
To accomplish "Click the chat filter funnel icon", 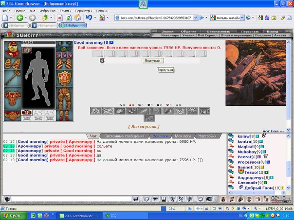I will [155, 199].
